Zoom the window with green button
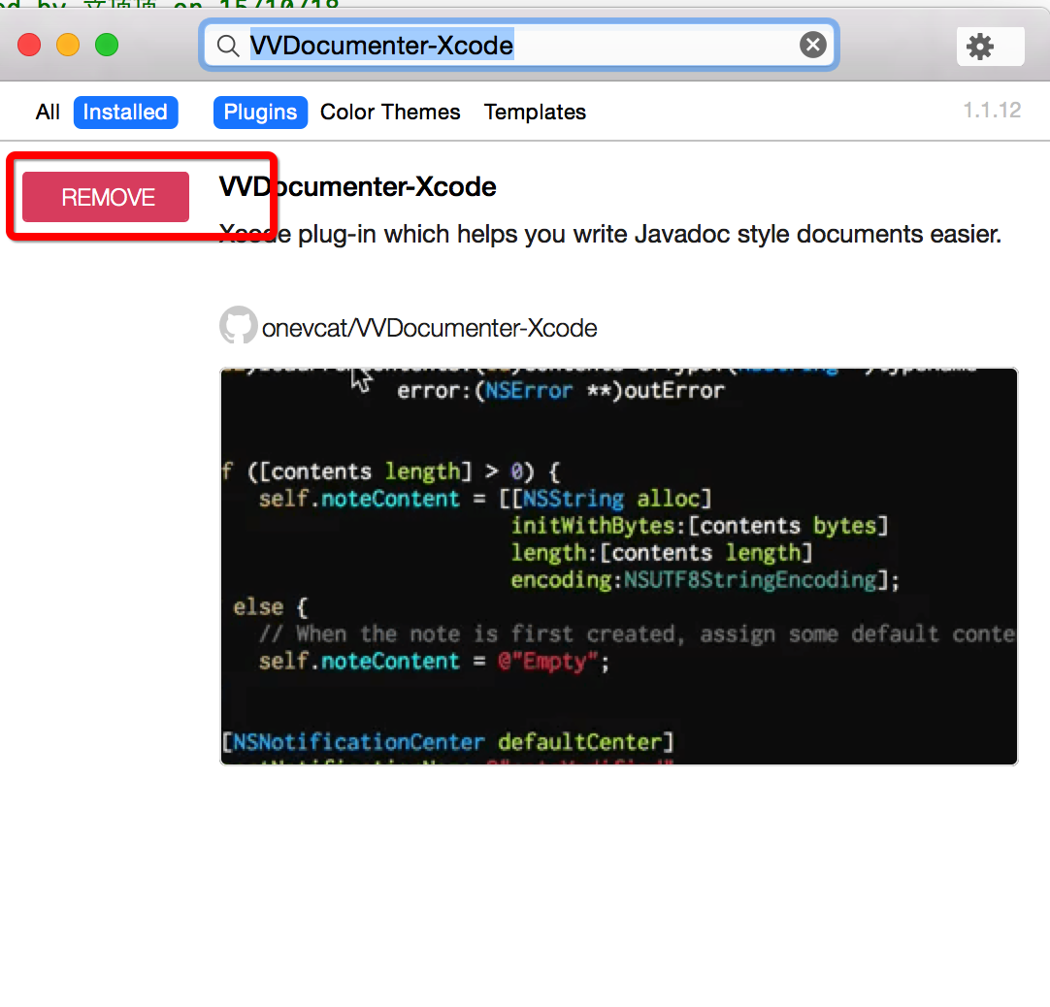Image resolution: width=1050 pixels, height=1007 pixels. click(x=106, y=45)
